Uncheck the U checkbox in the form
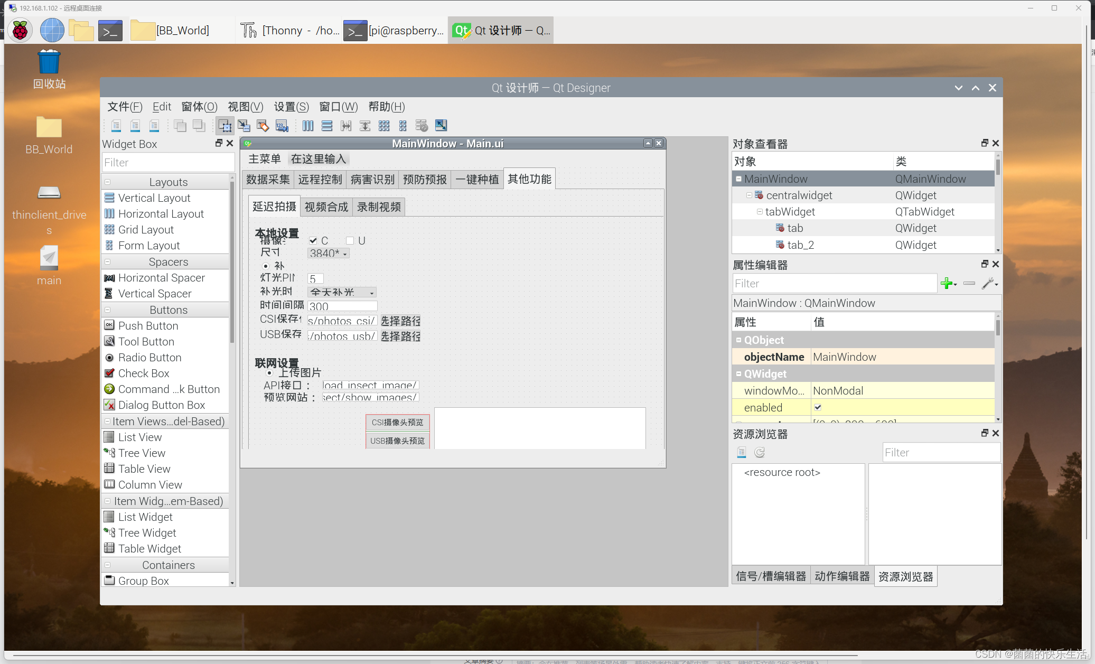Screen dimensions: 1095x664 349,240
